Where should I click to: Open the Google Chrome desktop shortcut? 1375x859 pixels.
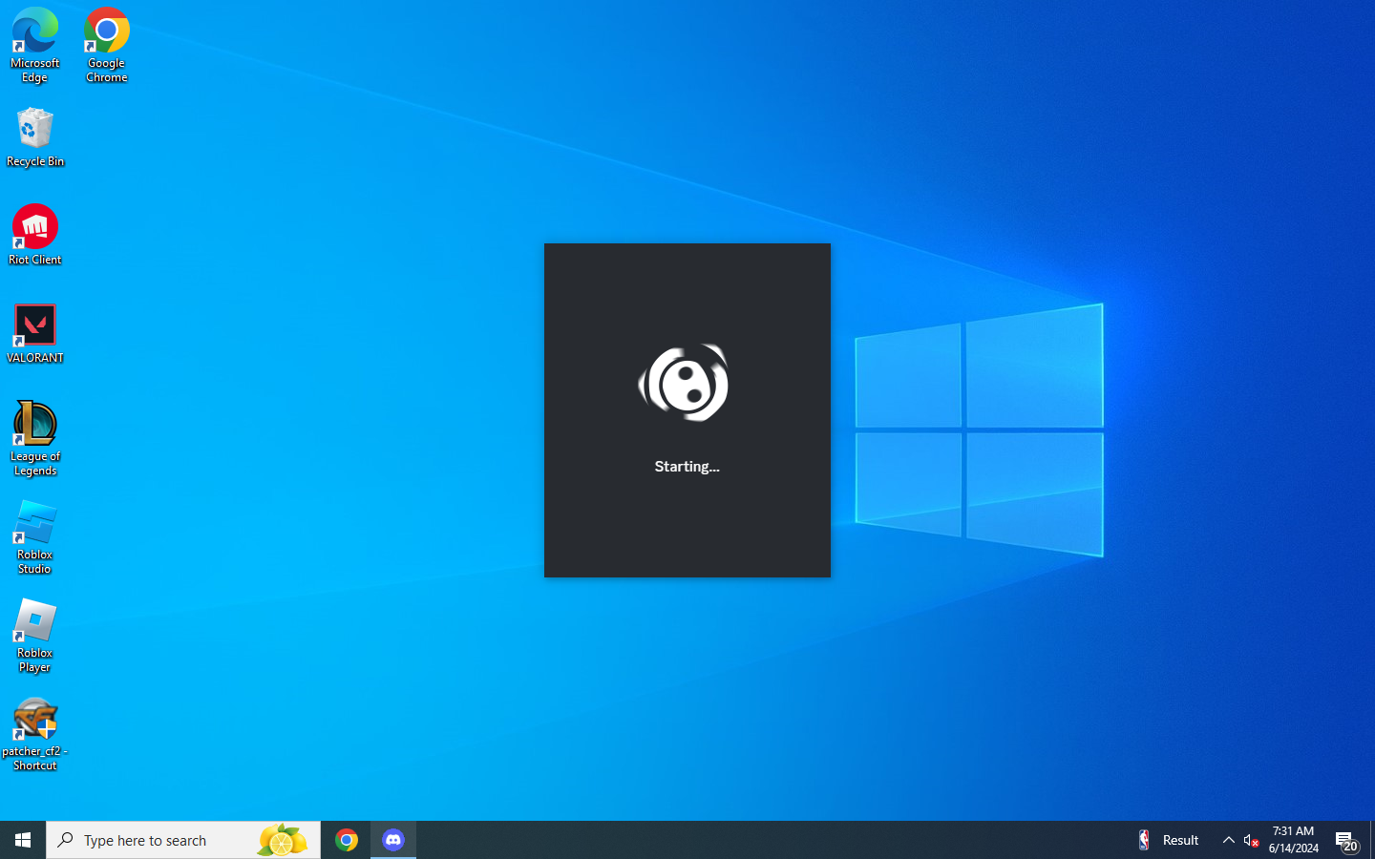[x=107, y=45]
